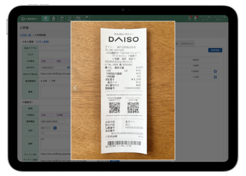Click the postal code search icon beside 6511111

click(55, 128)
